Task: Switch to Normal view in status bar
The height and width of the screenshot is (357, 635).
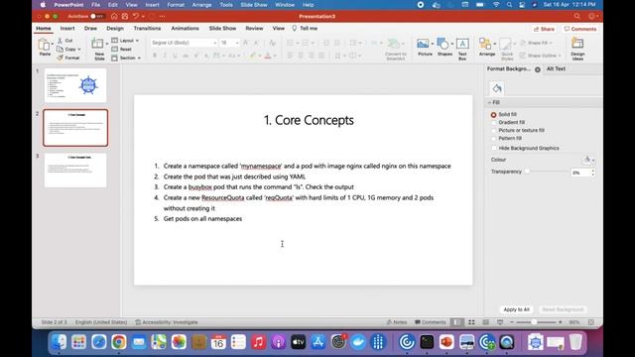Action: [456, 322]
